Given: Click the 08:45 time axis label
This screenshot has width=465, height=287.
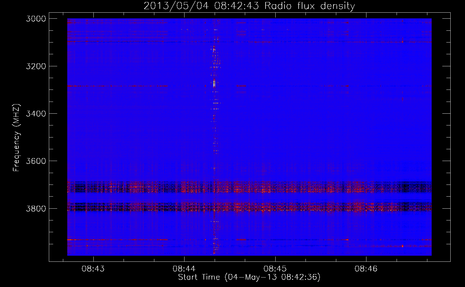Looking at the screenshot, I should [x=275, y=269].
